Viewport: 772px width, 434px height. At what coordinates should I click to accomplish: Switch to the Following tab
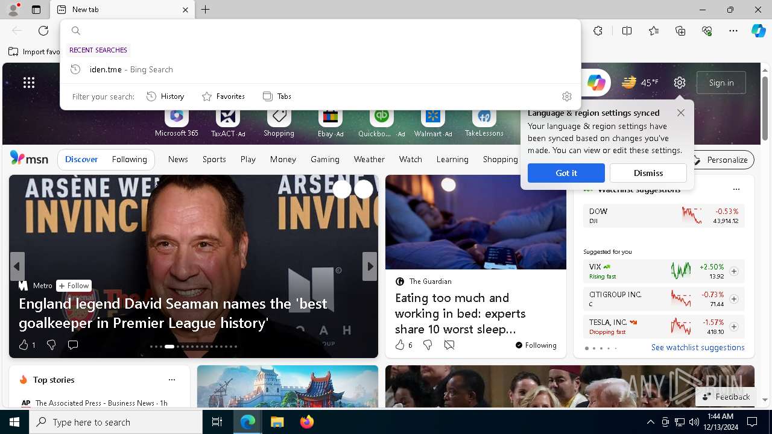click(129, 159)
